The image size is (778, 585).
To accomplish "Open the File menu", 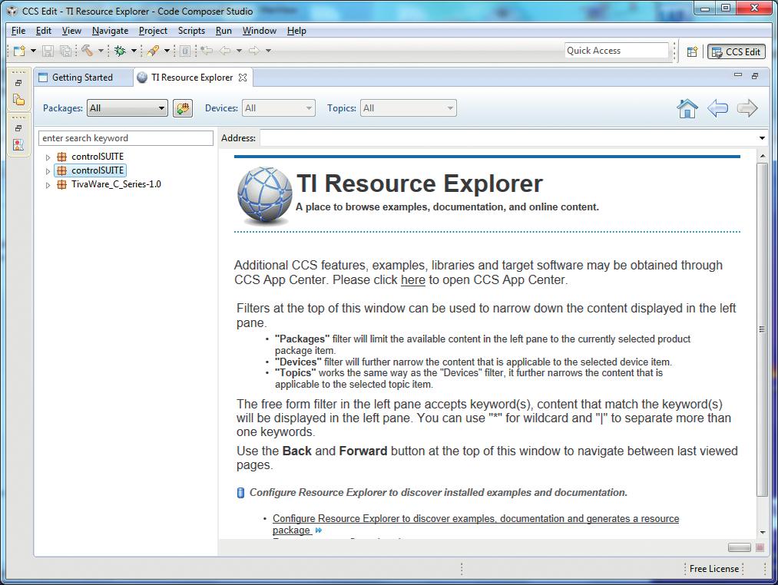I will click(18, 31).
